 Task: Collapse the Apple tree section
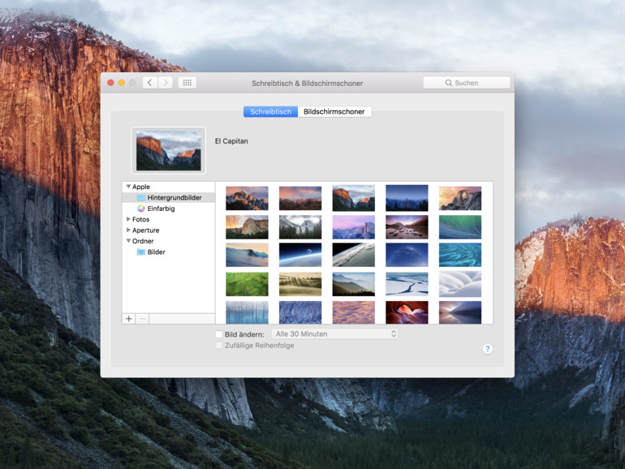tap(128, 187)
